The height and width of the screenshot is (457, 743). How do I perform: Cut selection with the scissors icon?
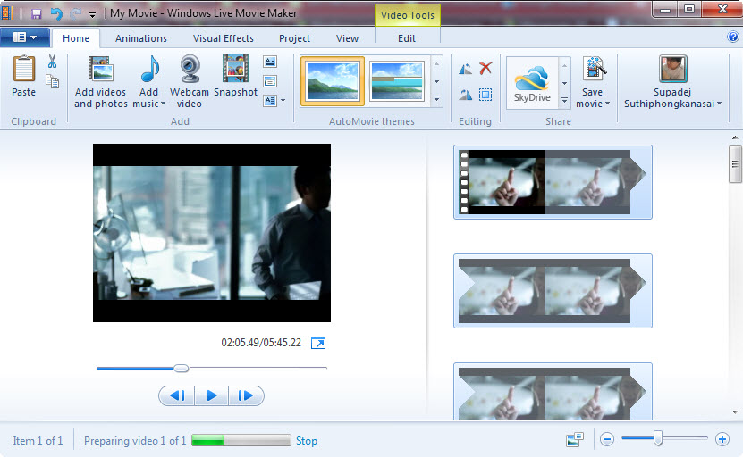coord(52,62)
